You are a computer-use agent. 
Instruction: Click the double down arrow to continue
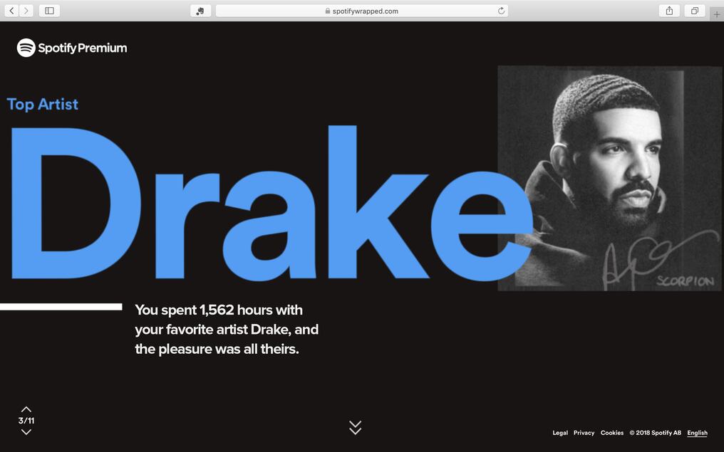[x=355, y=428]
